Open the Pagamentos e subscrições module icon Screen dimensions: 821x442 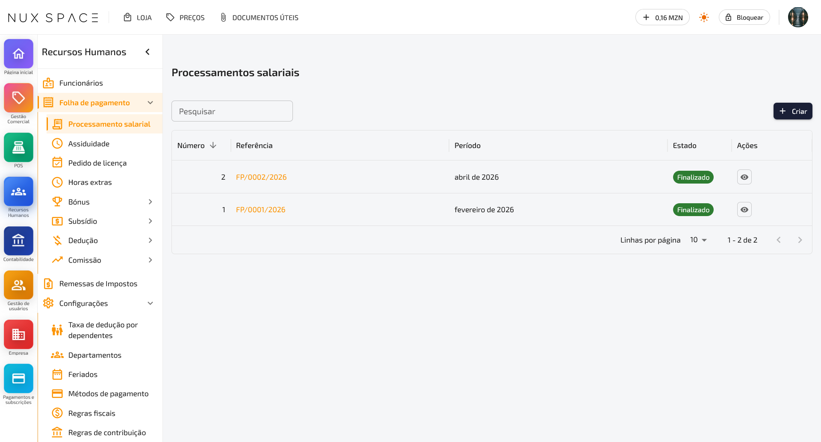18,379
